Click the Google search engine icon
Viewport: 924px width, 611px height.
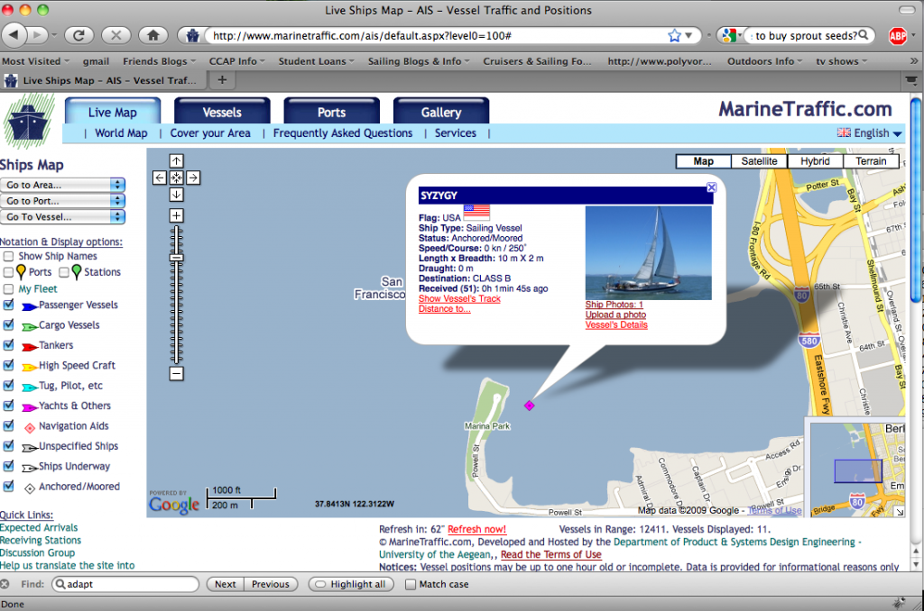pyautogui.click(x=728, y=36)
